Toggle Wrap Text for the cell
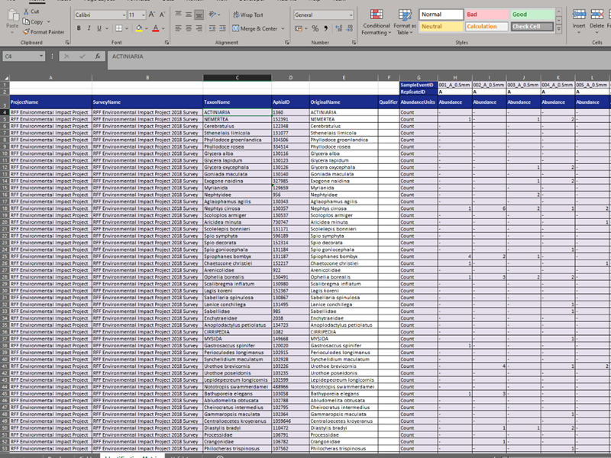The image size is (611, 458). click(x=248, y=15)
